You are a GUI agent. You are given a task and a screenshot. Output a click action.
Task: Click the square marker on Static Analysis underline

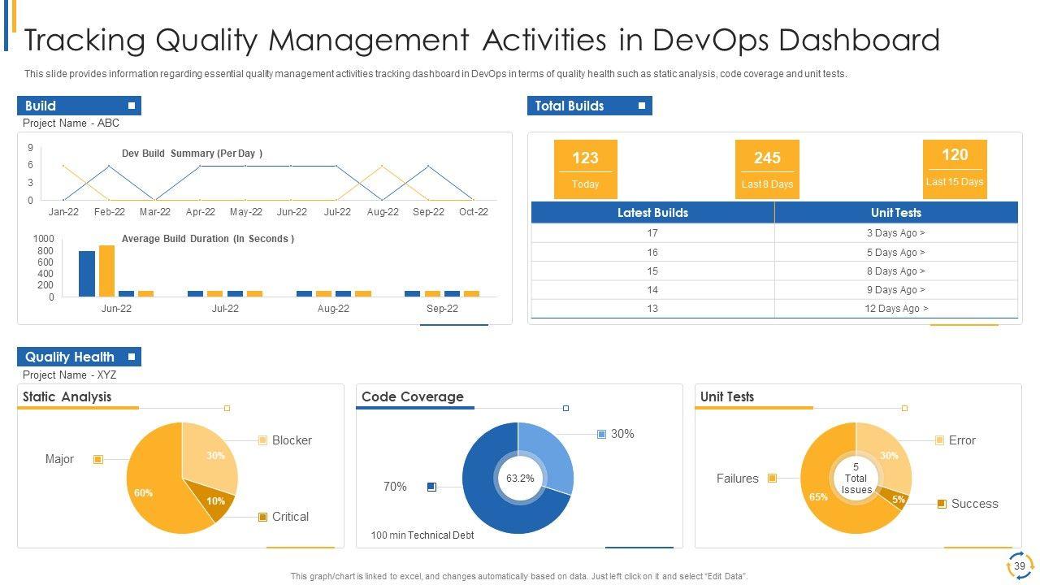(x=227, y=408)
